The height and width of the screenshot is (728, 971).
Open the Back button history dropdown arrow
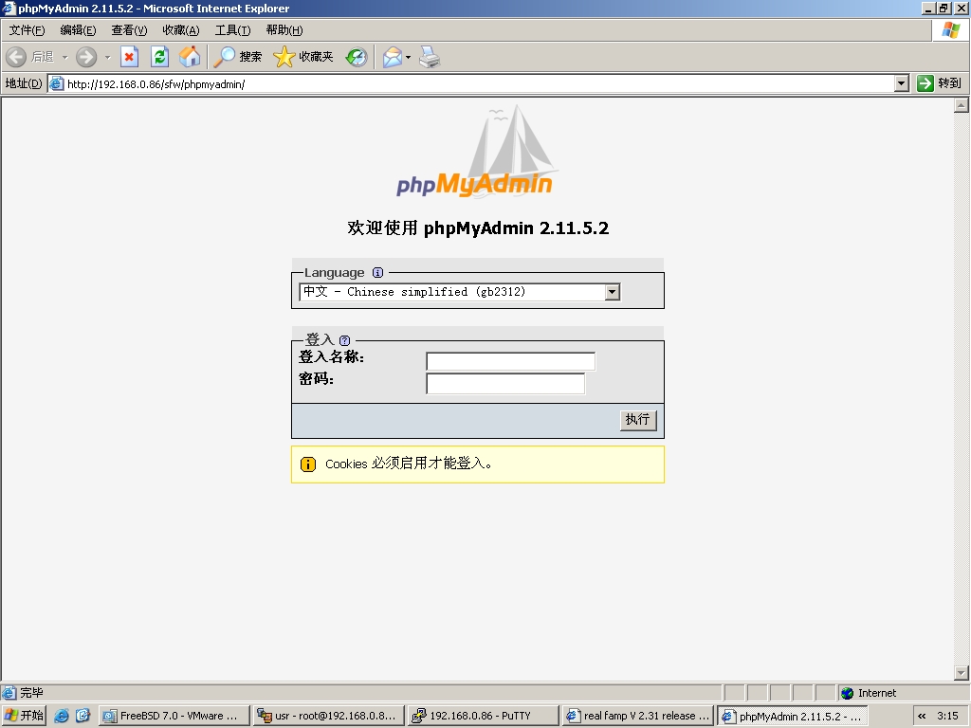click(64, 58)
